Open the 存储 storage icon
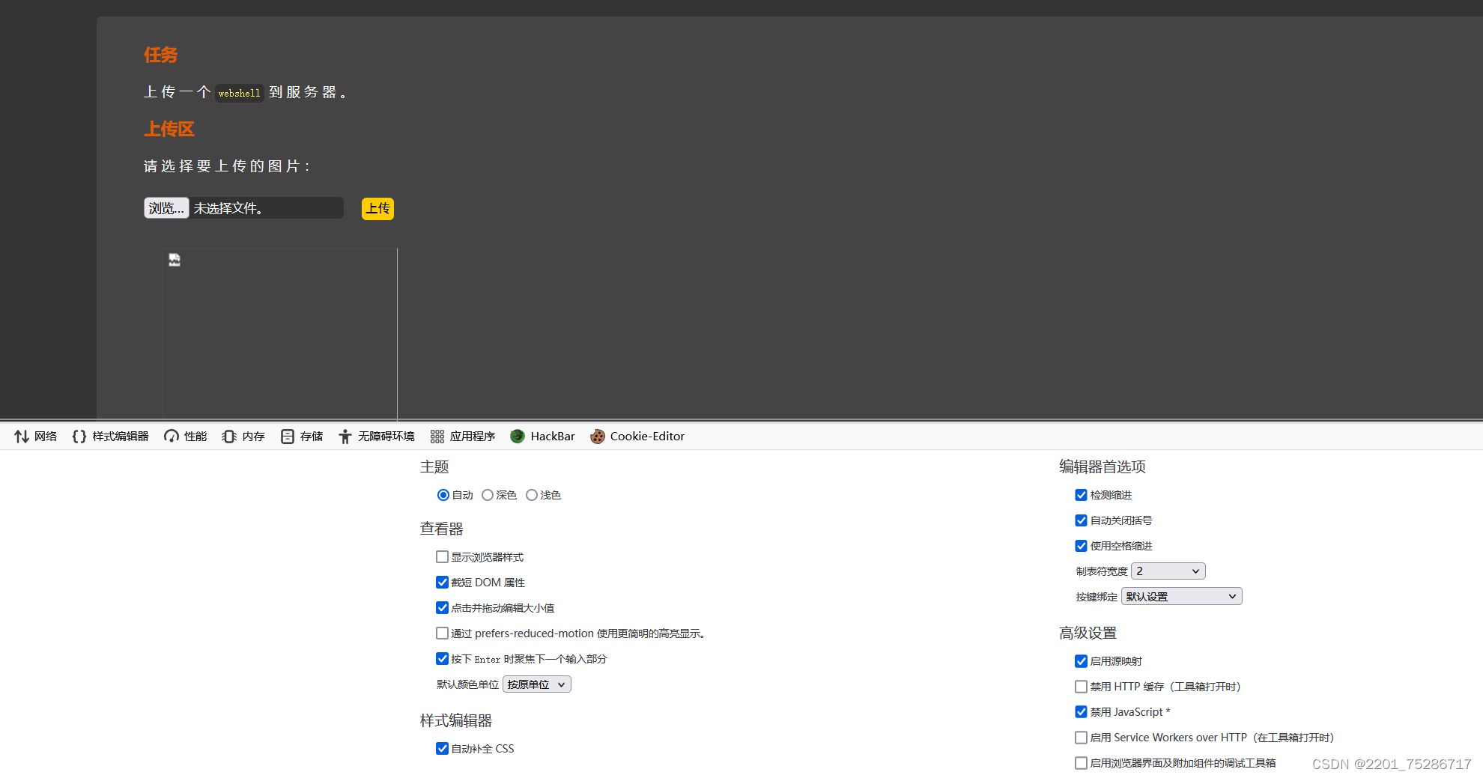1483x778 pixels. pos(288,437)
